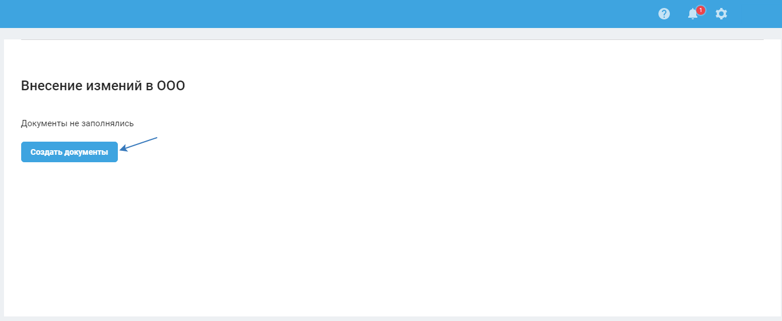Image resolution: width=782 pixels, height=321 pixels.
Task: Click the red notification badge showing 1
Action: 701,10
